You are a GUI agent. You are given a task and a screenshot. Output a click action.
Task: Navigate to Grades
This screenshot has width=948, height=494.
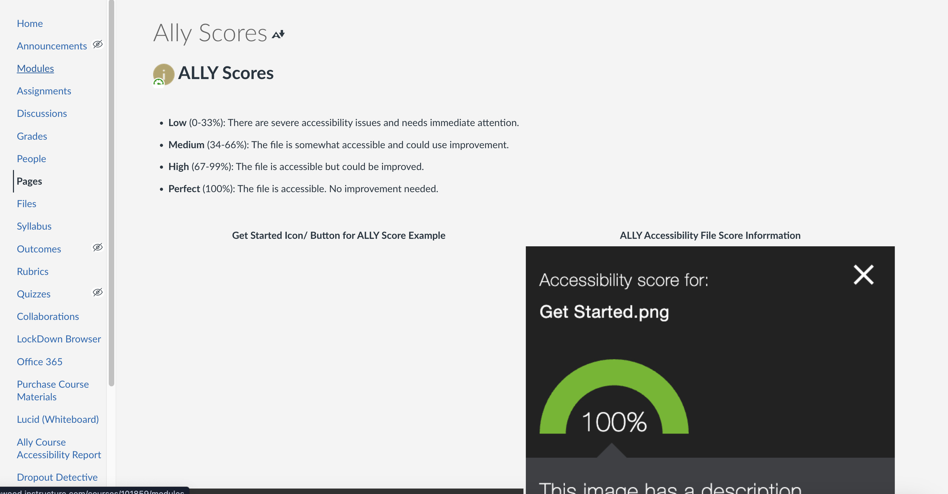pos(32,136)
